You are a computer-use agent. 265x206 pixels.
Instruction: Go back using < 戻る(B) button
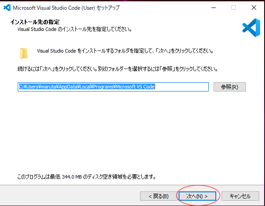click(159, 196)
